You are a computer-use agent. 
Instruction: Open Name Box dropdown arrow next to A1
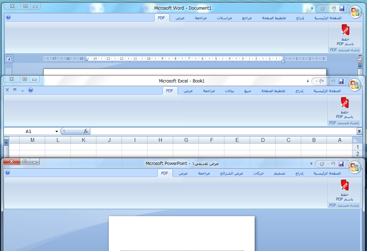pos(57,132)
